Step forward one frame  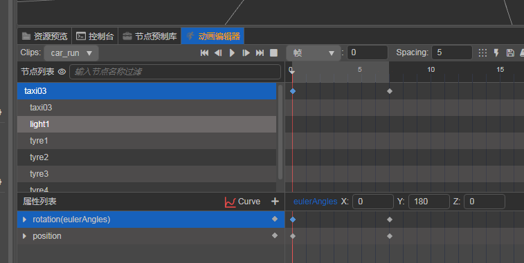[246, 53]
